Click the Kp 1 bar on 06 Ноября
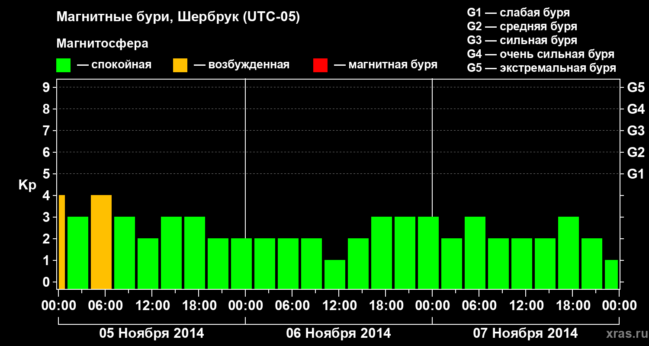The image size is (649, 346). 335,274
